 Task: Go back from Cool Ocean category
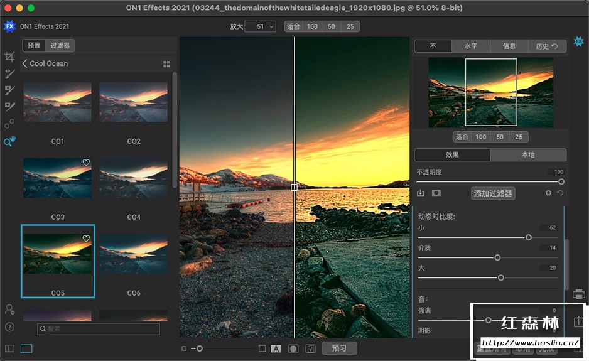click(25, 64)
